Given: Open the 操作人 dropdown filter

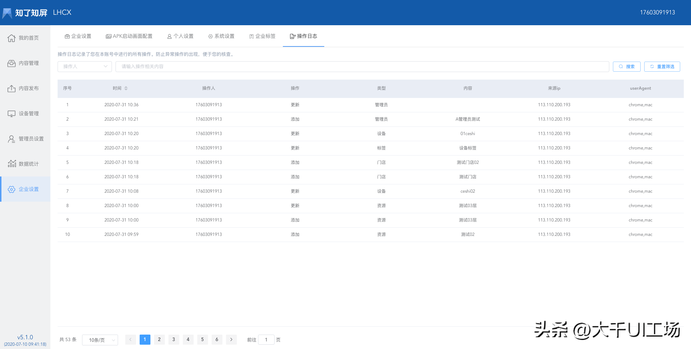Looking at the screenshot, I should click(85, 67).
